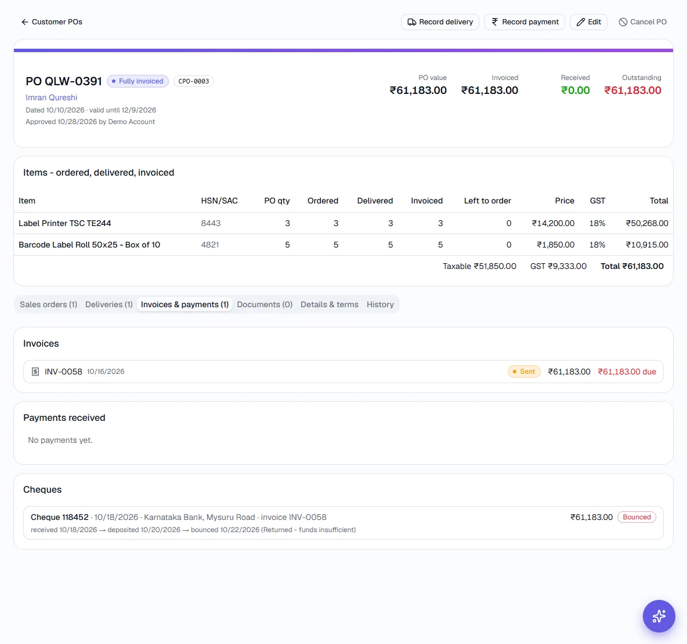Go to the Details & terms tab
This screenshot has height=644, width=687.
330,304
